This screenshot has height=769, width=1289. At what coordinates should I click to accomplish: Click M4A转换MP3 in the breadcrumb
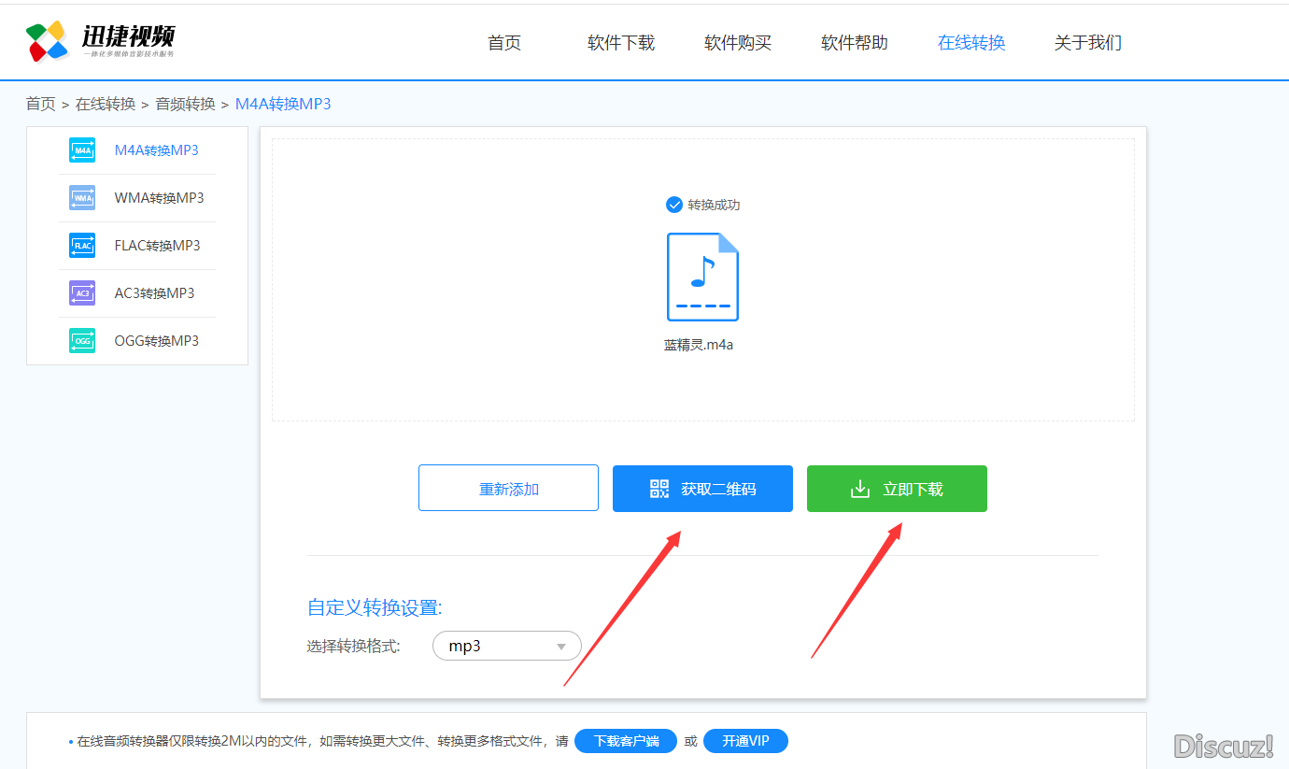[x=283, y=104]
